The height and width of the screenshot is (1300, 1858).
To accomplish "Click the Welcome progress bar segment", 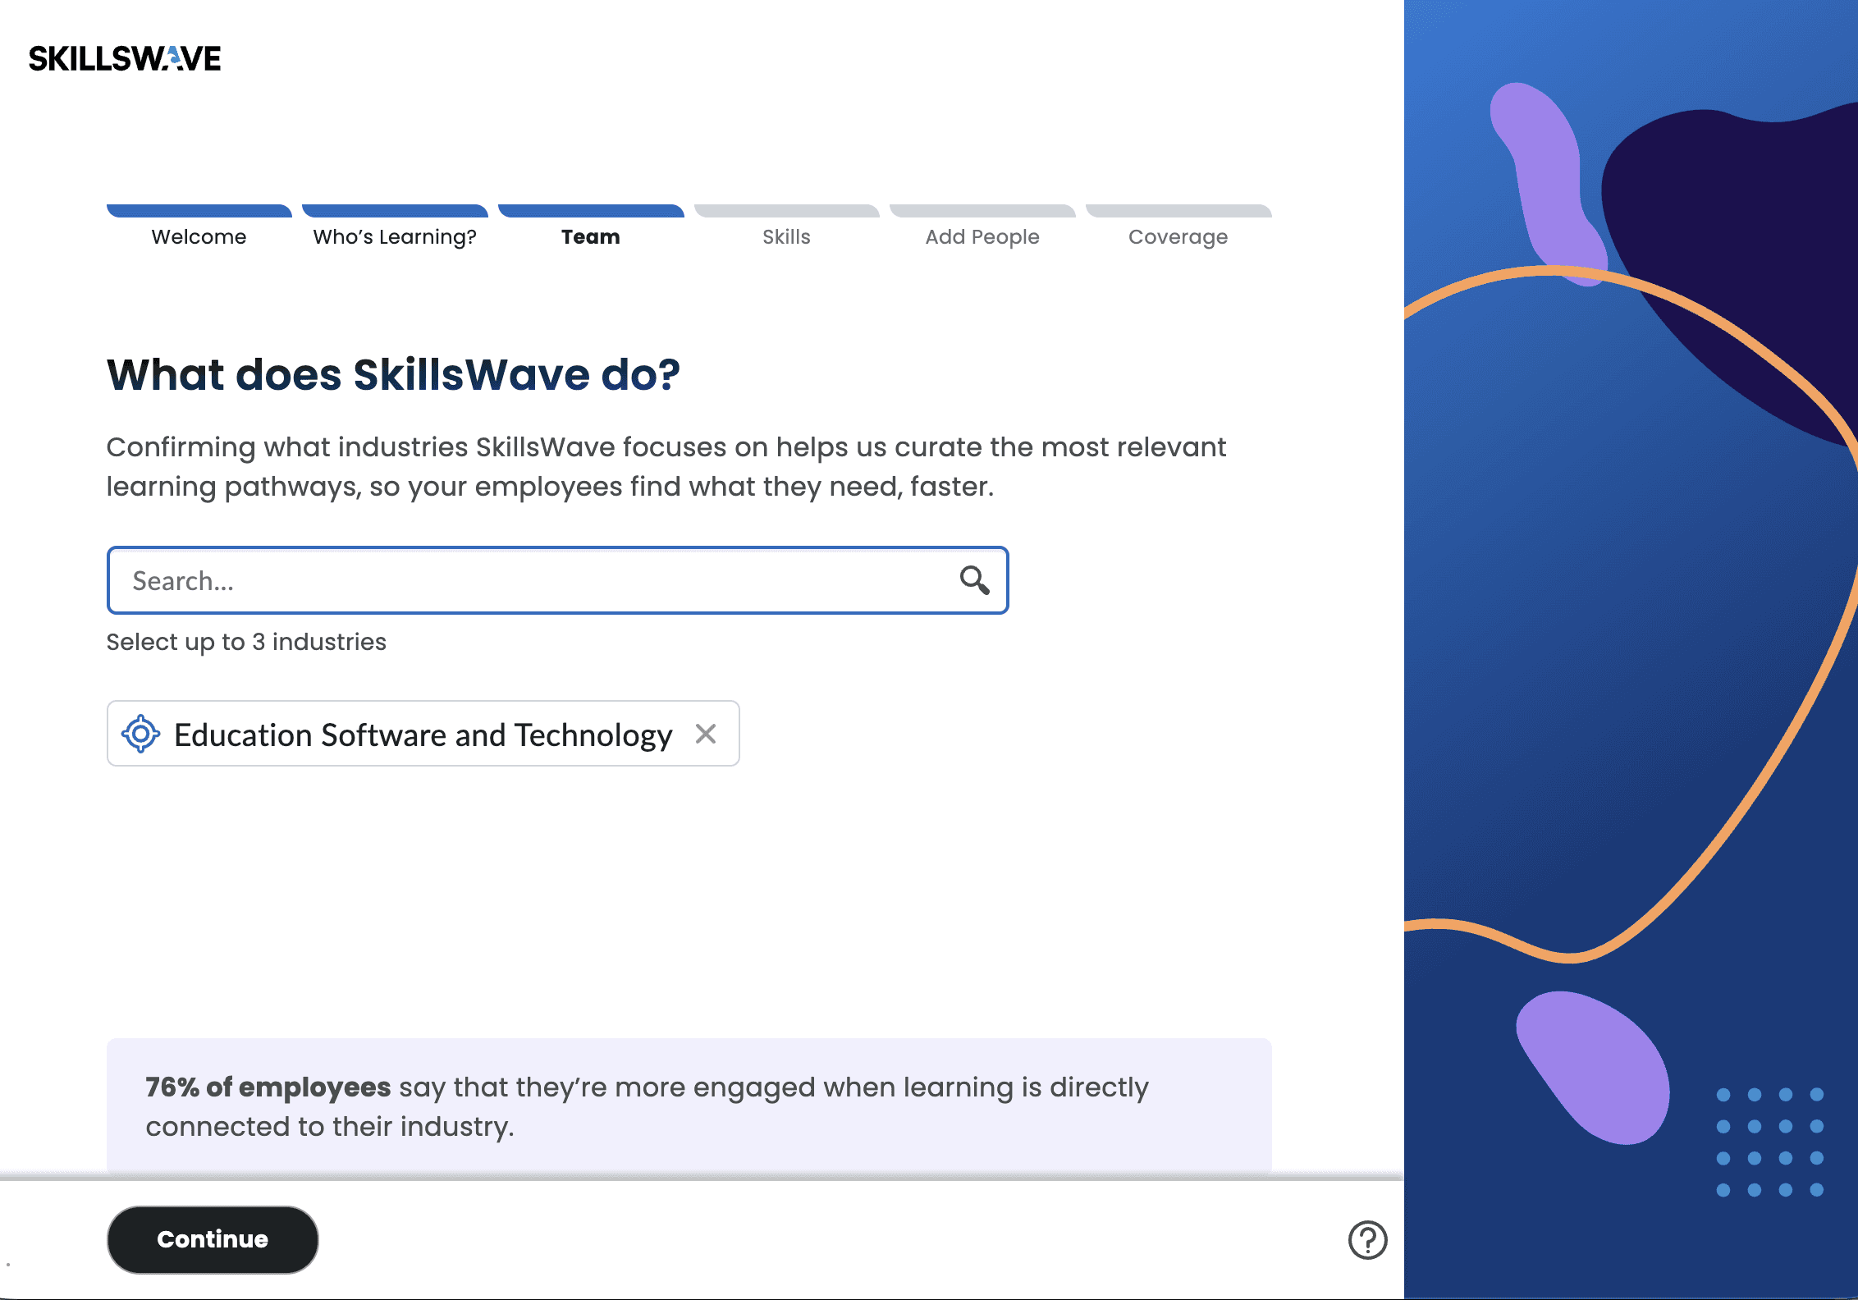I will click(x=199, y=211).
